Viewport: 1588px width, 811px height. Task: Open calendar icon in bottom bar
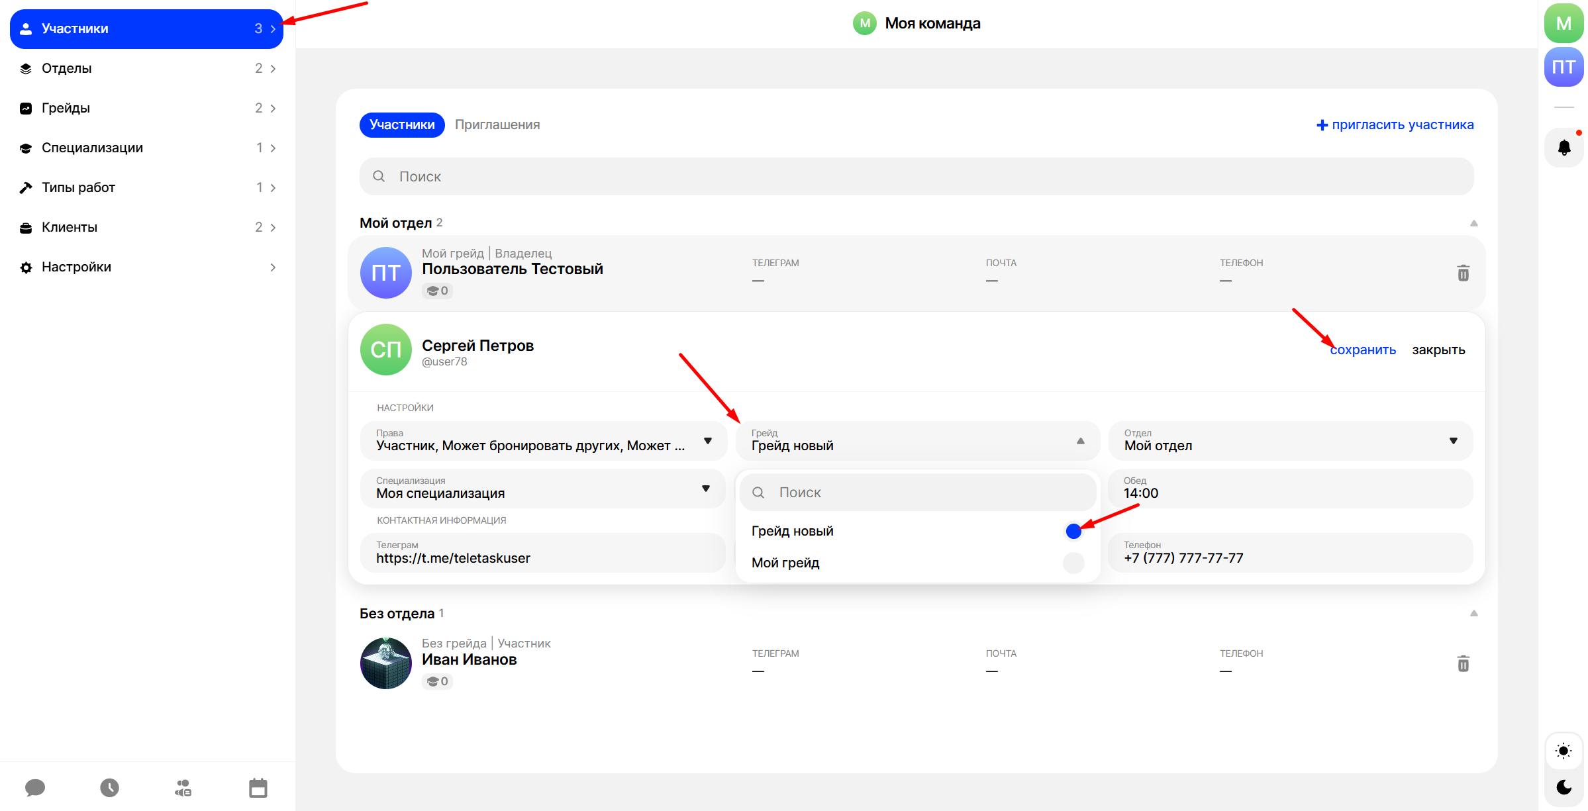point(258,788)
